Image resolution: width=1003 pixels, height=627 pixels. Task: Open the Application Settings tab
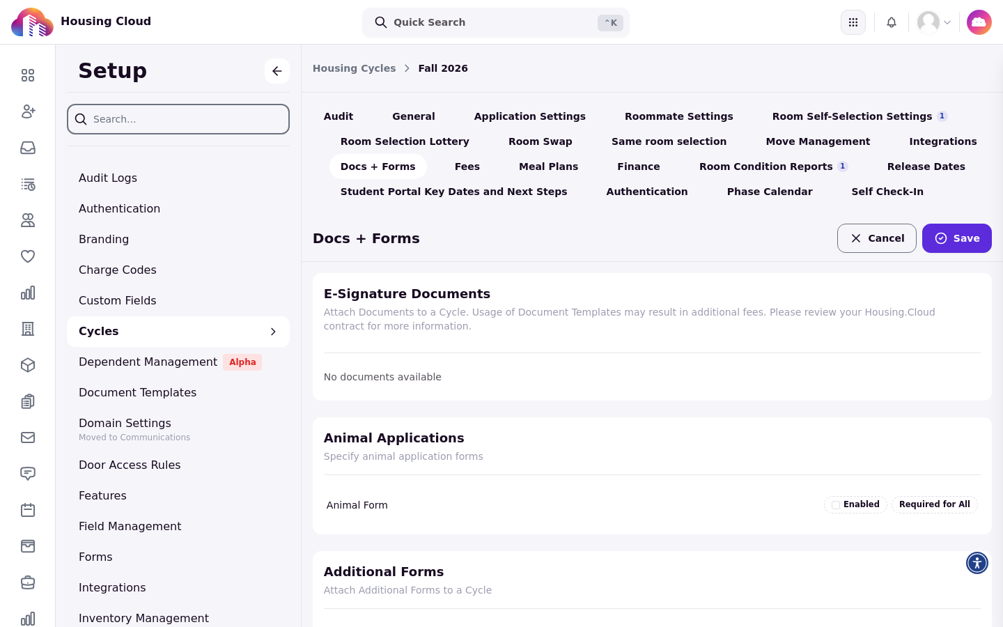point(530,116)
